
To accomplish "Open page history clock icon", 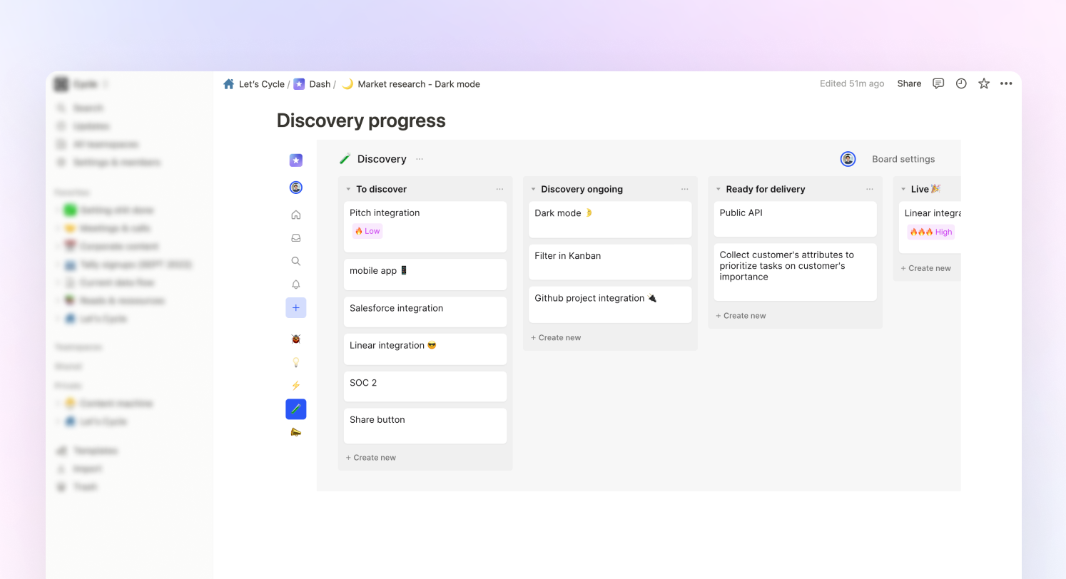I will coord(961,83).
